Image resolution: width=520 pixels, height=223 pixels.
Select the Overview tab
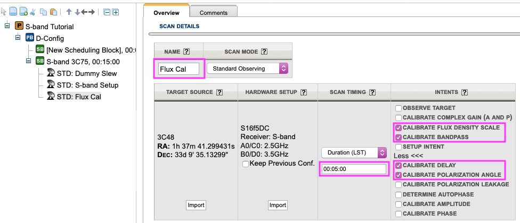click(x=166, y=12)
